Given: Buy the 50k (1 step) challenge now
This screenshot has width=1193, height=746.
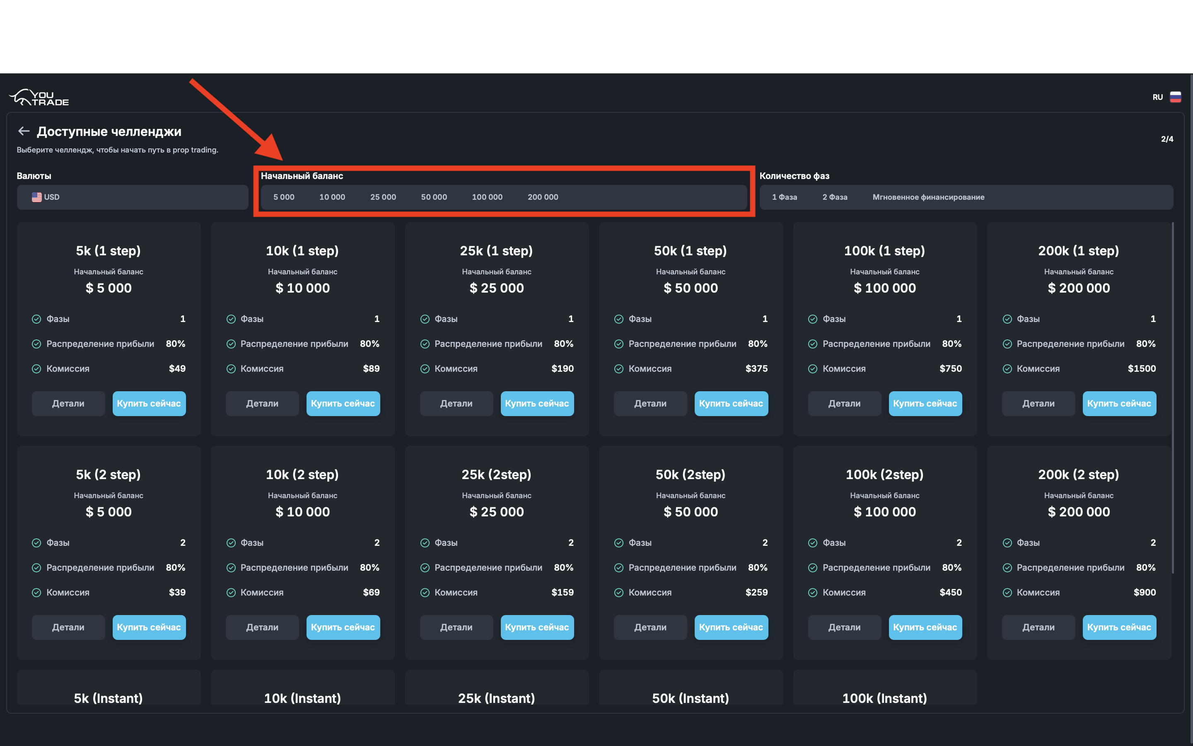Looking at the screenshot, I should (731, 404).
